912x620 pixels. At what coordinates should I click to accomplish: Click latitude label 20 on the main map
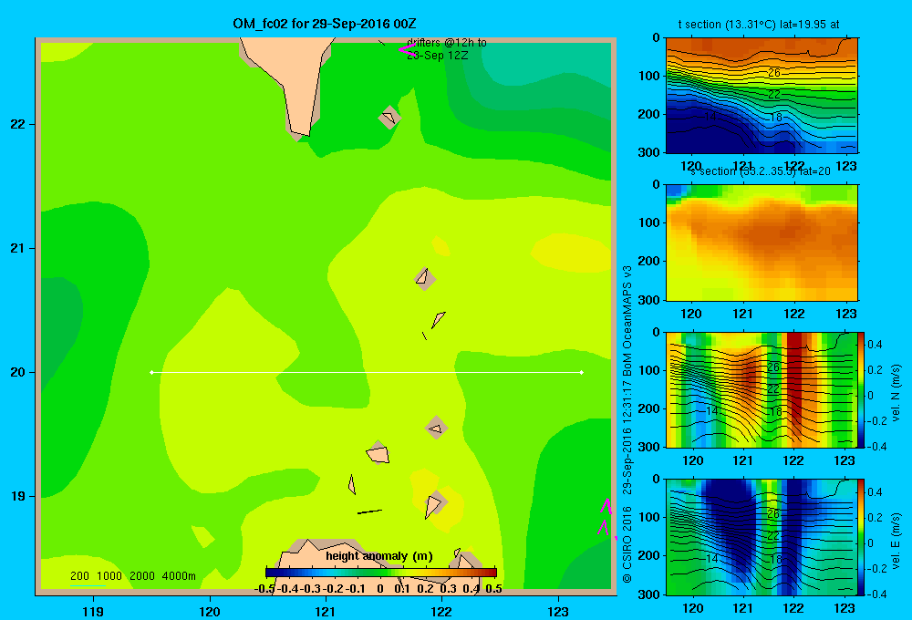coord(18,372)
